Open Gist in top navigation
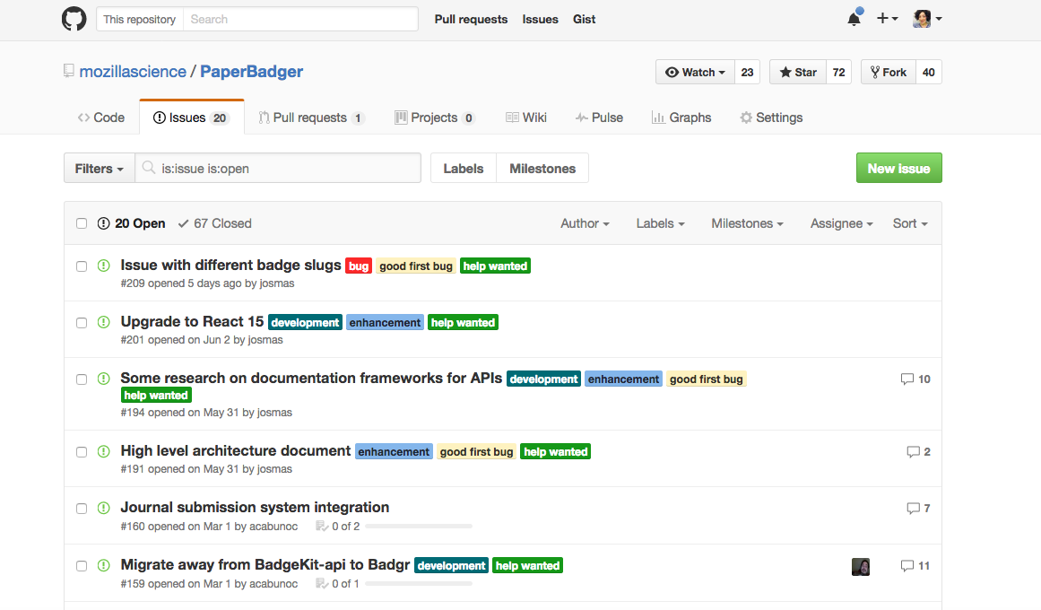 pos(585,19)
